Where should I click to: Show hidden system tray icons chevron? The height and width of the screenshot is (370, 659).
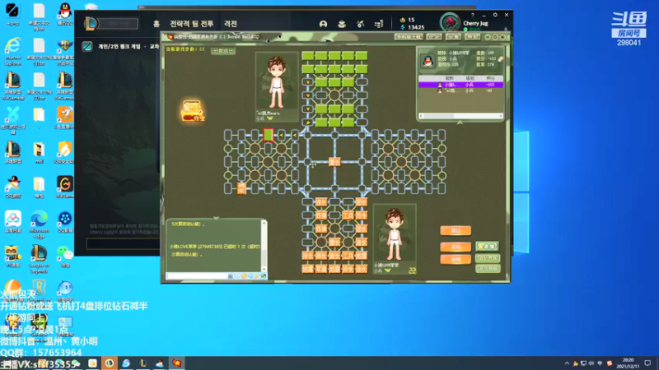[567, 363]
